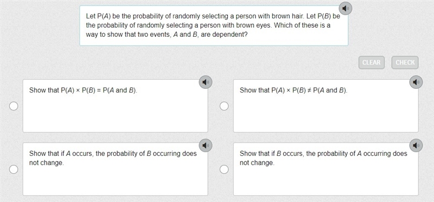Screen dimensions: 434x202
Task: Play audio for the 'if A occurs' answer
Action: pos(206,145)
